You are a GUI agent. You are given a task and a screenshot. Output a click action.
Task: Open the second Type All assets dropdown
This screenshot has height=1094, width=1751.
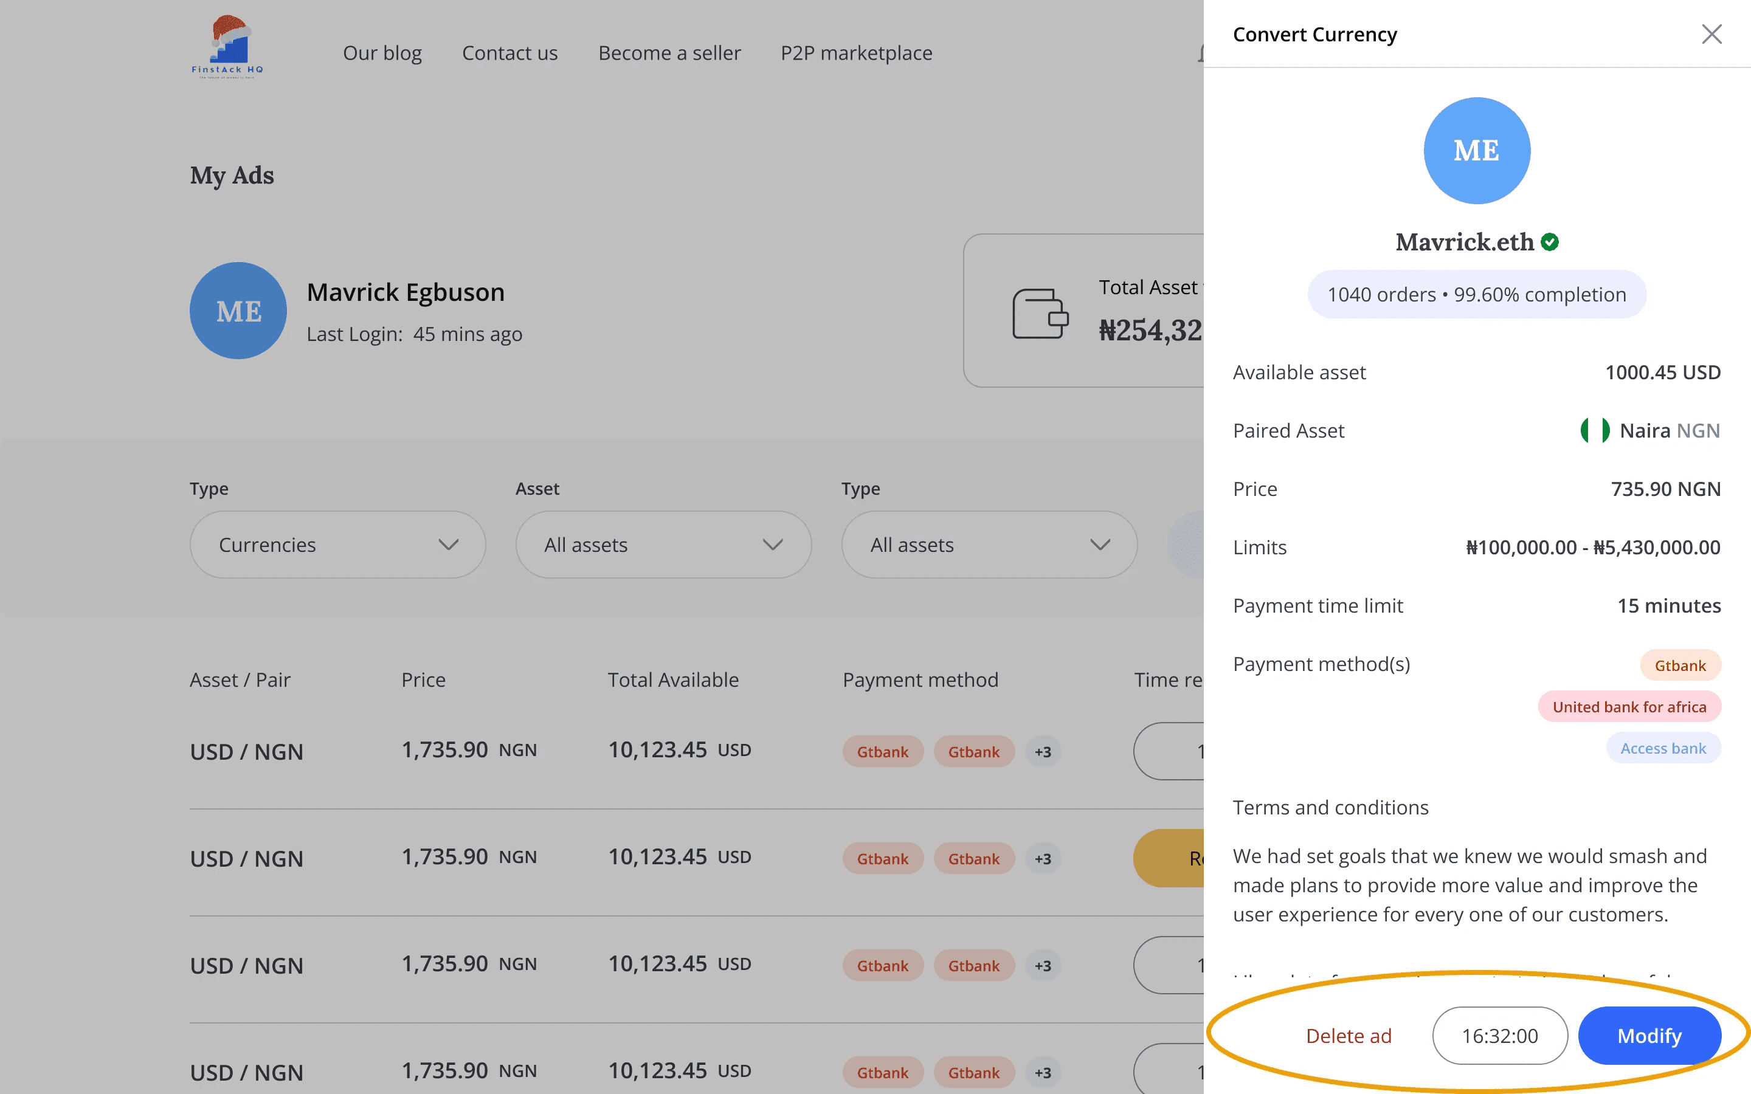[989, 545]
